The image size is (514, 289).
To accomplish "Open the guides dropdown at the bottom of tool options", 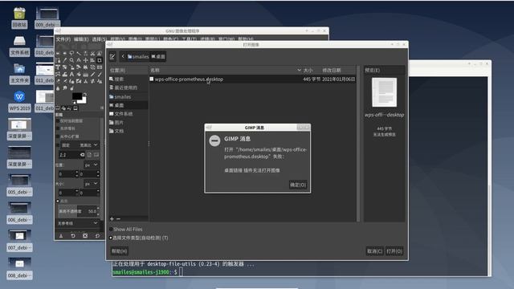I will point(78,223).
